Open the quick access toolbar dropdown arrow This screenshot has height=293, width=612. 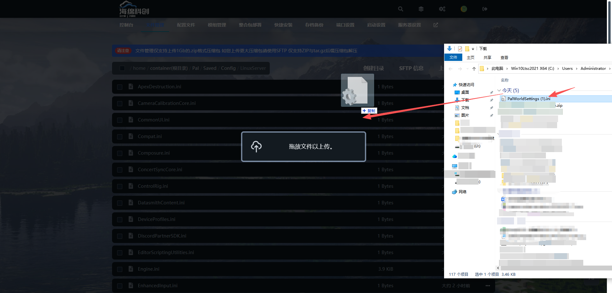coord(473,49)
